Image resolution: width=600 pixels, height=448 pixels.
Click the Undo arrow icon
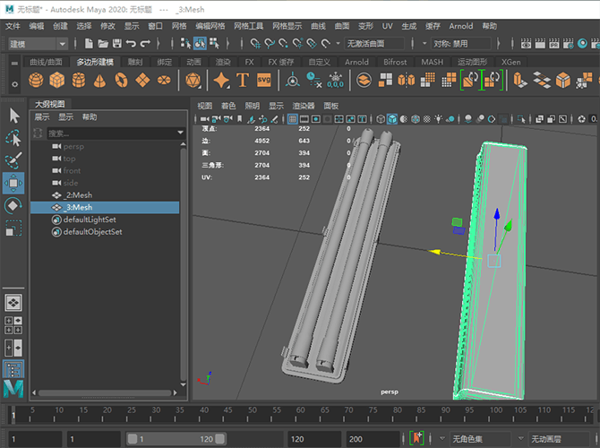pyautogui.click(x=132, y=43)
